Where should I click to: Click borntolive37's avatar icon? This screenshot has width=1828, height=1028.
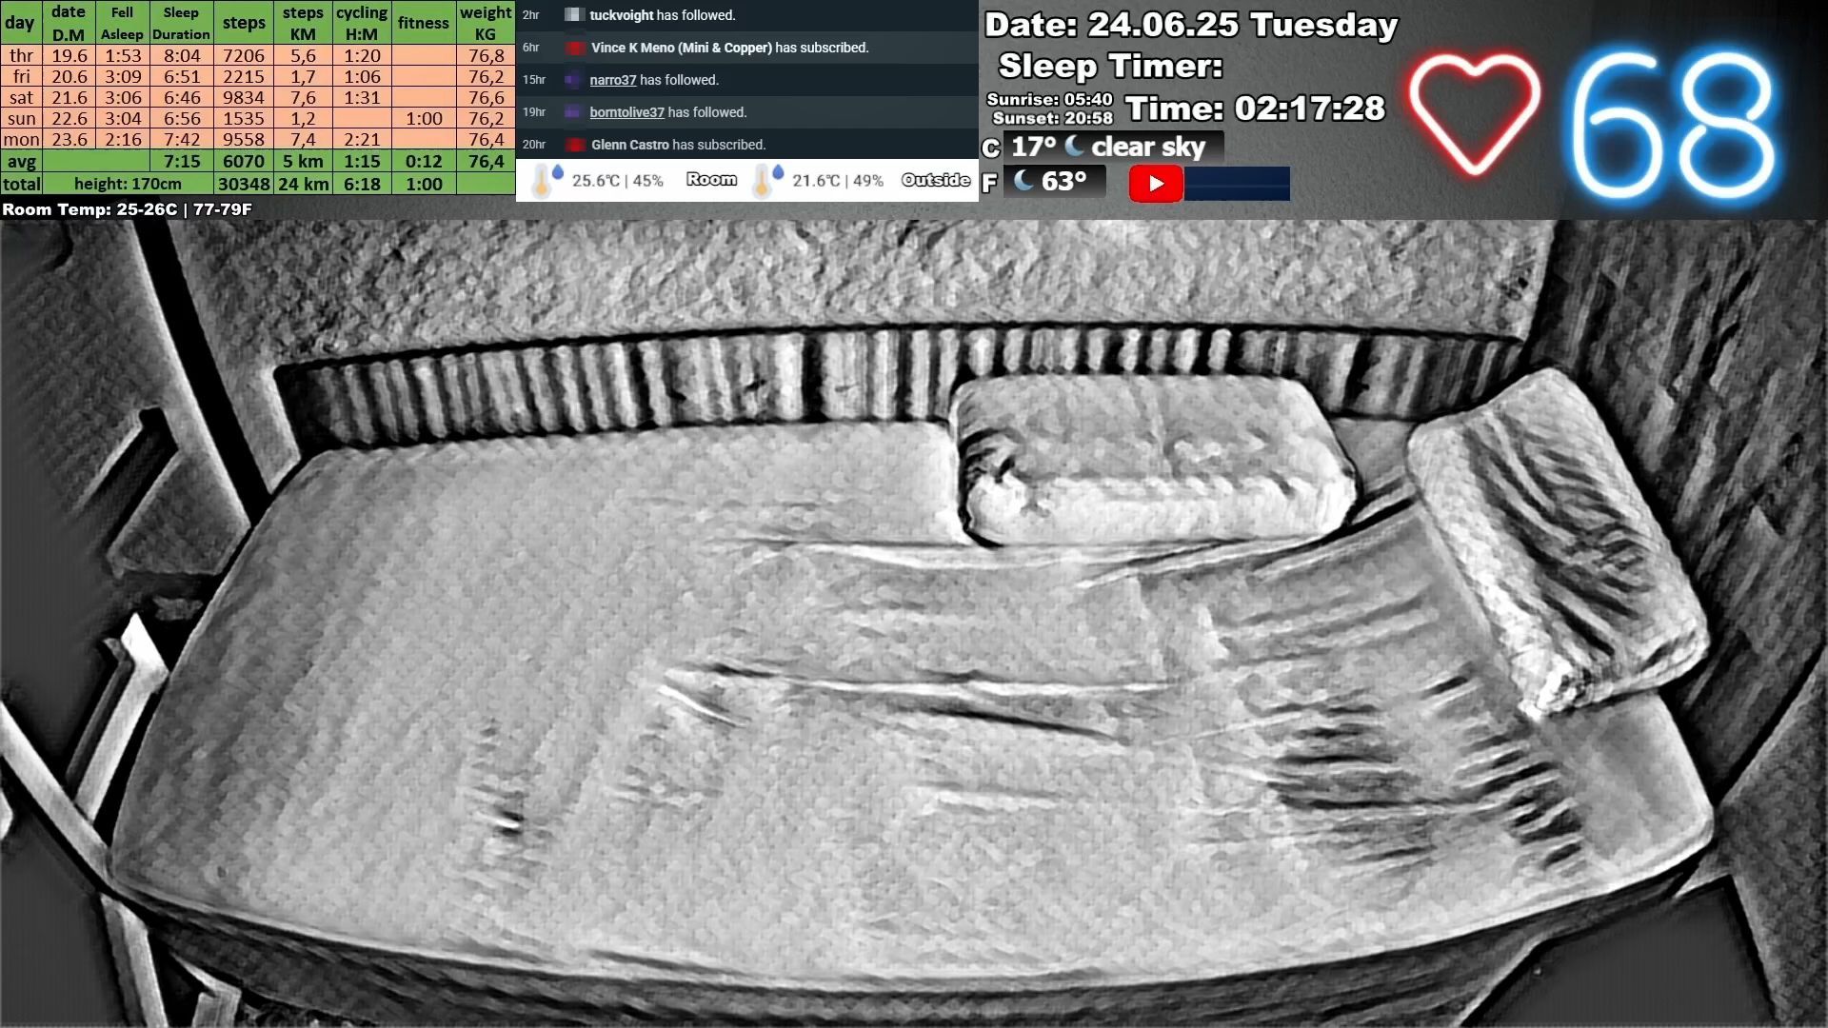tap(573, 112)
